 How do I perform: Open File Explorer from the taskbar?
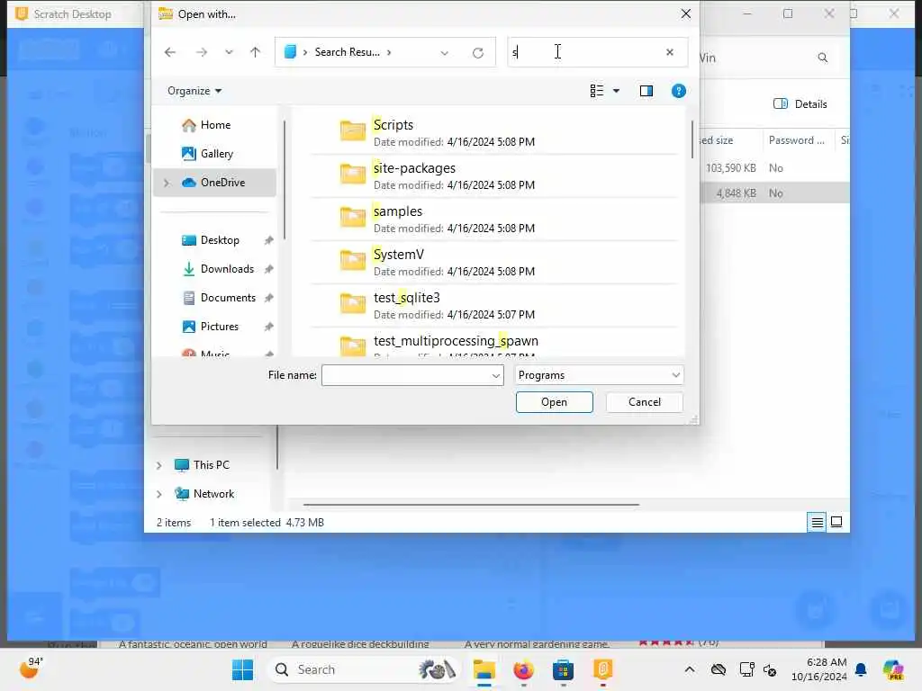click(x=484, y=669)
